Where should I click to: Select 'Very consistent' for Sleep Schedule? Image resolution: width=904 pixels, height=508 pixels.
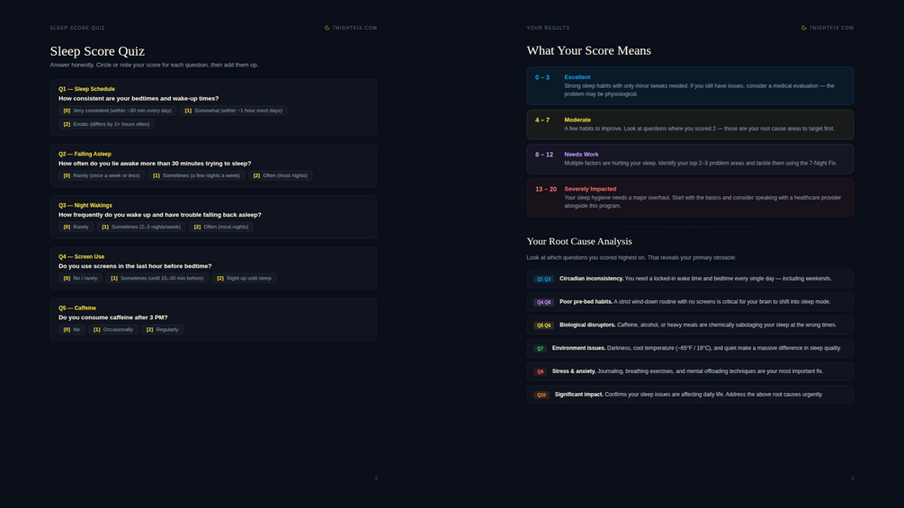117,111
